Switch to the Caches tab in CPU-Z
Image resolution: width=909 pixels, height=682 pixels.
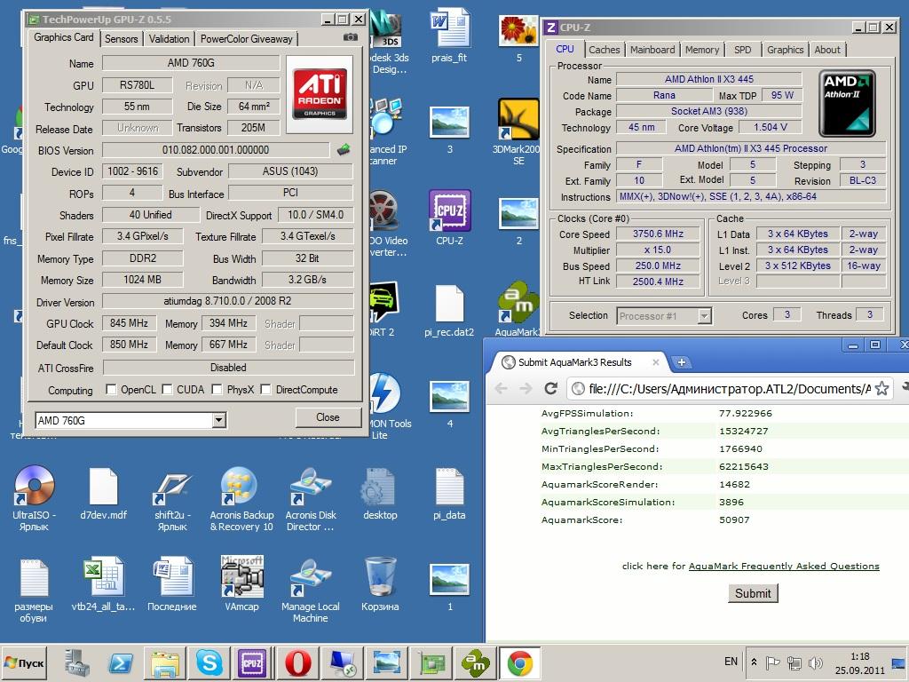coord(604,50)
